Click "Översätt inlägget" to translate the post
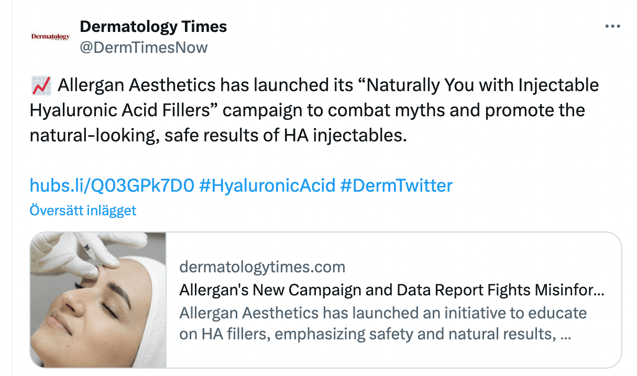 tap(83, 211)
